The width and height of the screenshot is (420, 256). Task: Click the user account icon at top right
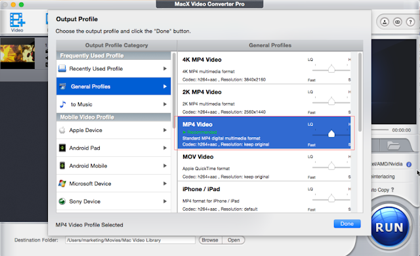click(385, 22)
